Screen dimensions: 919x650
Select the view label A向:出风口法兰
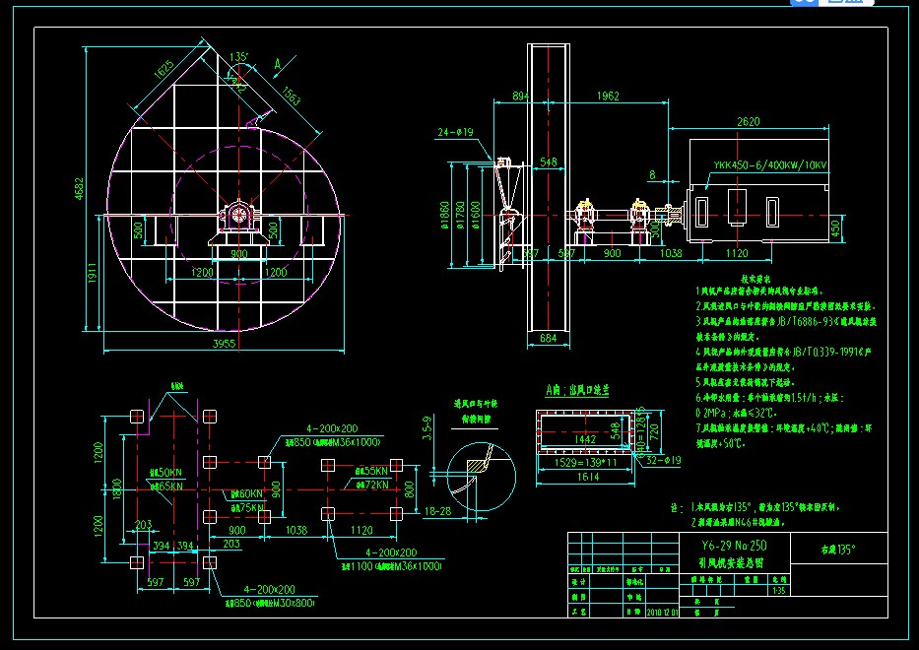[x=577, y=388]
